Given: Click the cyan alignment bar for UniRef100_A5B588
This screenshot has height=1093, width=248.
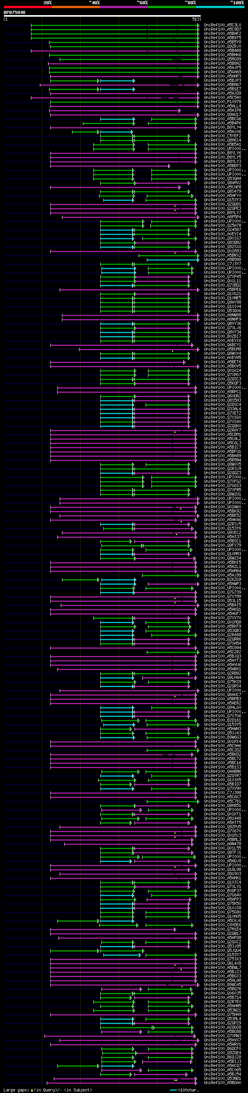Looking at the screenshot, I should (173, 260).
